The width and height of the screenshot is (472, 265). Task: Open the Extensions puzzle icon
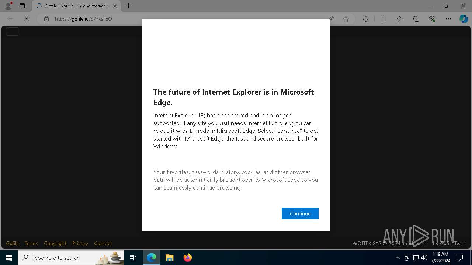tap(365, 19)
